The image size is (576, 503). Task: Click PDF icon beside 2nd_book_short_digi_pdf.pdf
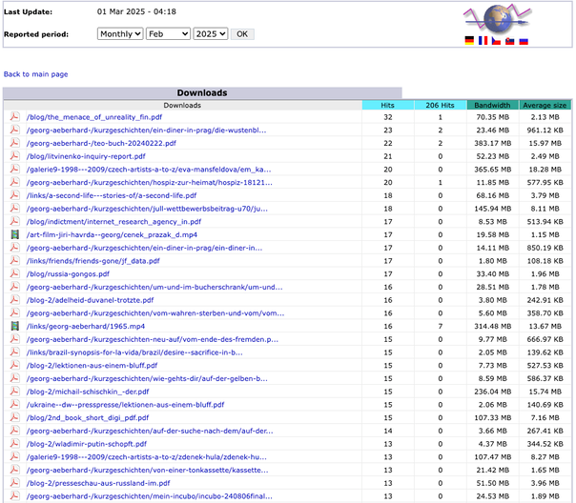(x=14, y=417)
